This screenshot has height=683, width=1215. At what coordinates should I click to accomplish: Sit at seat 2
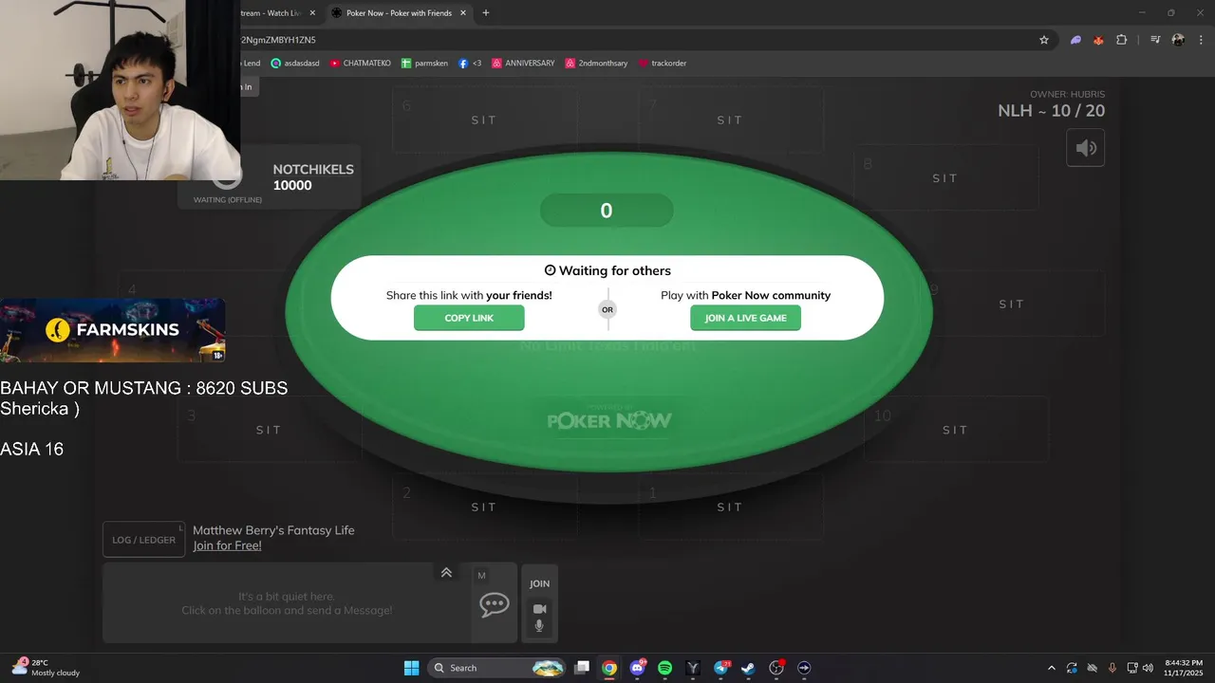[484, 508]
